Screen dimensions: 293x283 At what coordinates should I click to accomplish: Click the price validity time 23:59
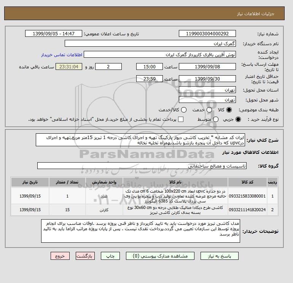tap(150, 79)
